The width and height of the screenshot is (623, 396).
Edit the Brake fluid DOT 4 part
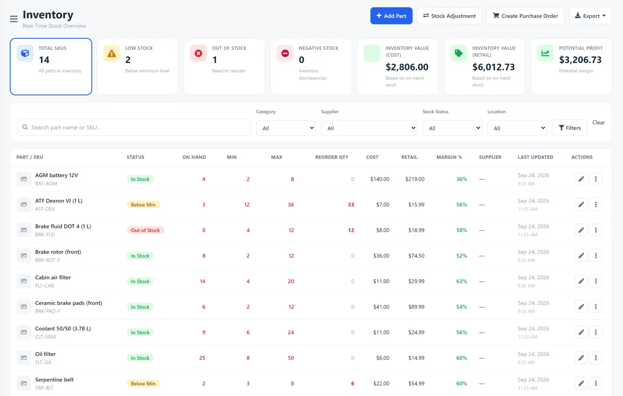tap(581, 230)
